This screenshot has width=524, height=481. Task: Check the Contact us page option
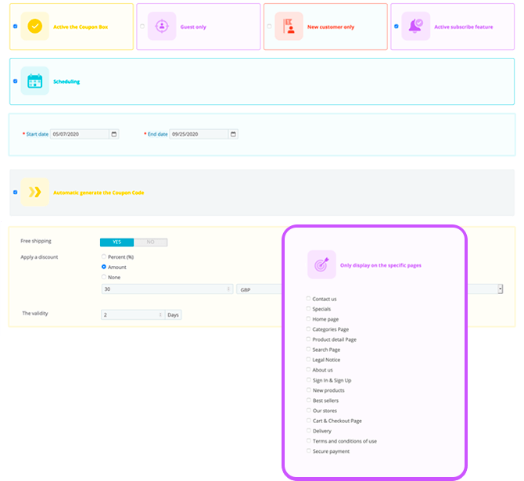(308, 299)
